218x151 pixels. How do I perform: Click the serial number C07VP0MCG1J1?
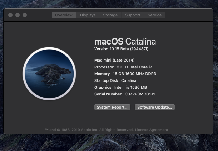[140, 94]
